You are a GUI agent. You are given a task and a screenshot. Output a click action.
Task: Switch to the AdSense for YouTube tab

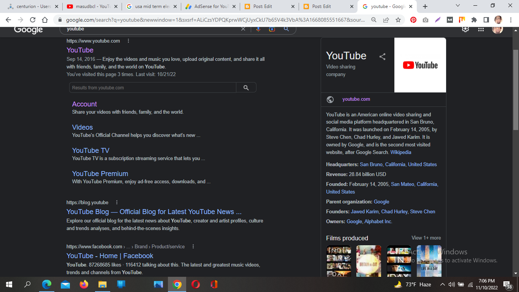(211, 6)
